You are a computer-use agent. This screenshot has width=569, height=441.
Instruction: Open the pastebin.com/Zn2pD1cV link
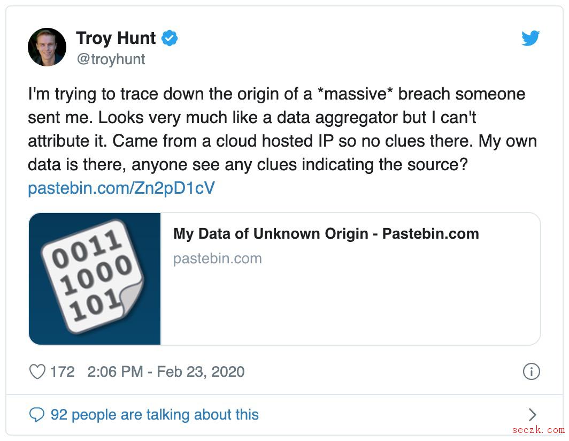pyautogui.click(x=121, y=188)
